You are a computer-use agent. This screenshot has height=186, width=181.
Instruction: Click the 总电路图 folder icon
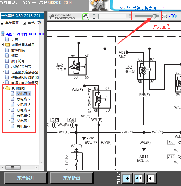(x=8, y=88)
